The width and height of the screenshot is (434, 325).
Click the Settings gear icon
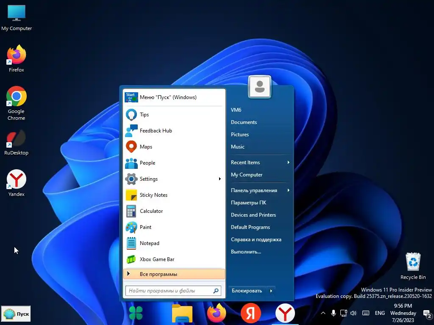tap(131, 179)
